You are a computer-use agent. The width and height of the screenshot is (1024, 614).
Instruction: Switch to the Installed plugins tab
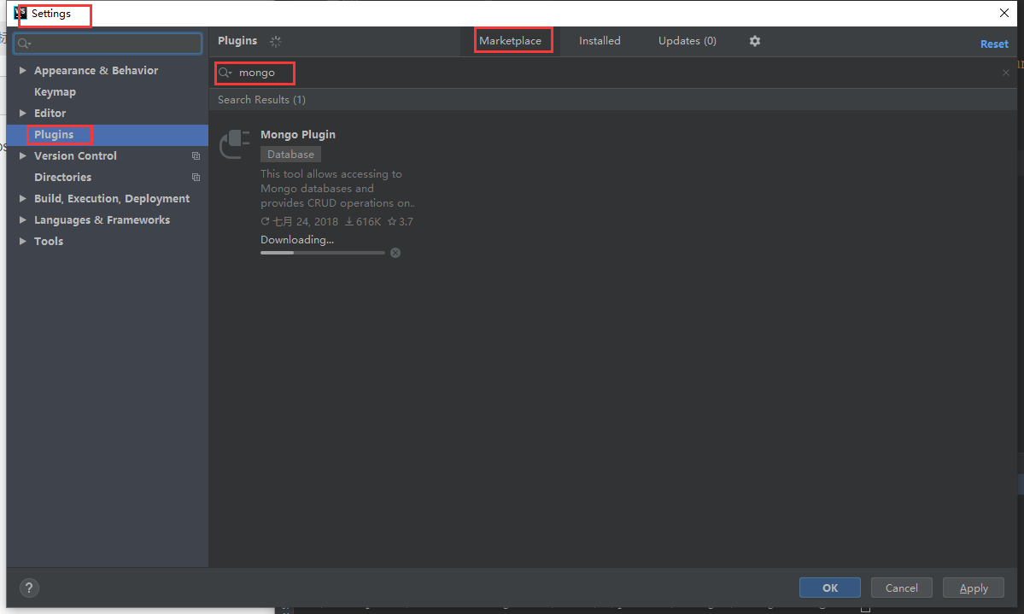pyautogui.click(x=600, y=40)
